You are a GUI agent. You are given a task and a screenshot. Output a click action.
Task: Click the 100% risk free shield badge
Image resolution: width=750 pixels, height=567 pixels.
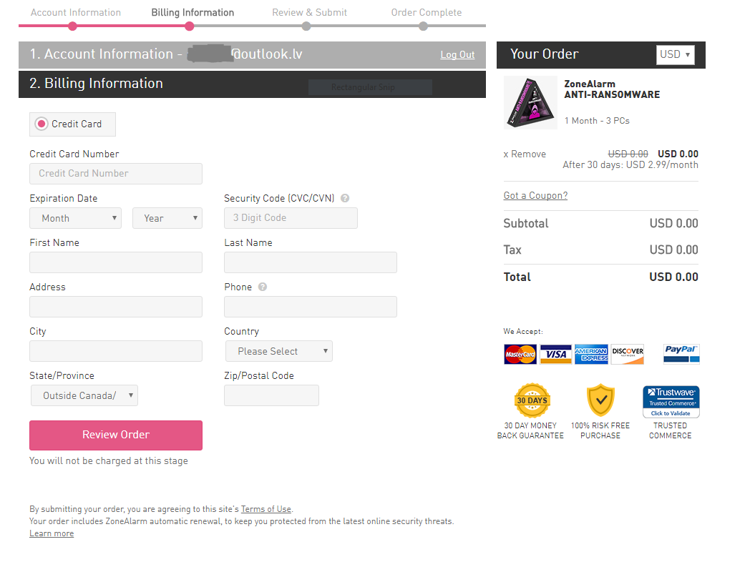point(600,400)
